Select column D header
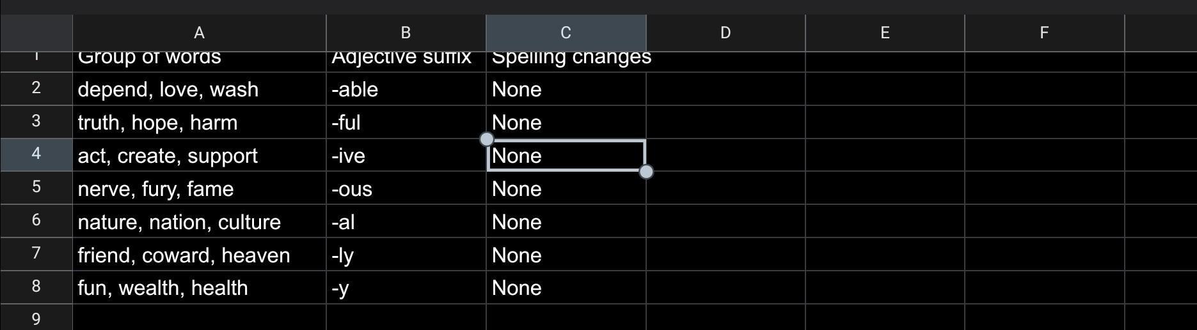The height and width of the screenshot is (330, 1197). (x=725, y=33)
